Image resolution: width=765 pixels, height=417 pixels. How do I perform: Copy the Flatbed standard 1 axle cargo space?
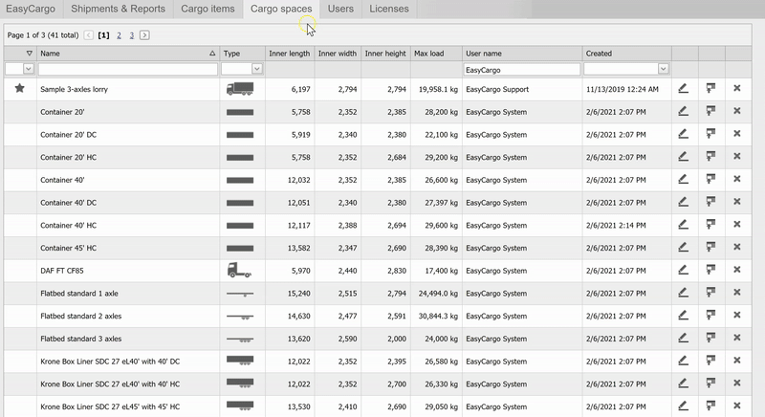pyautogui.click(x=710, y=293)
